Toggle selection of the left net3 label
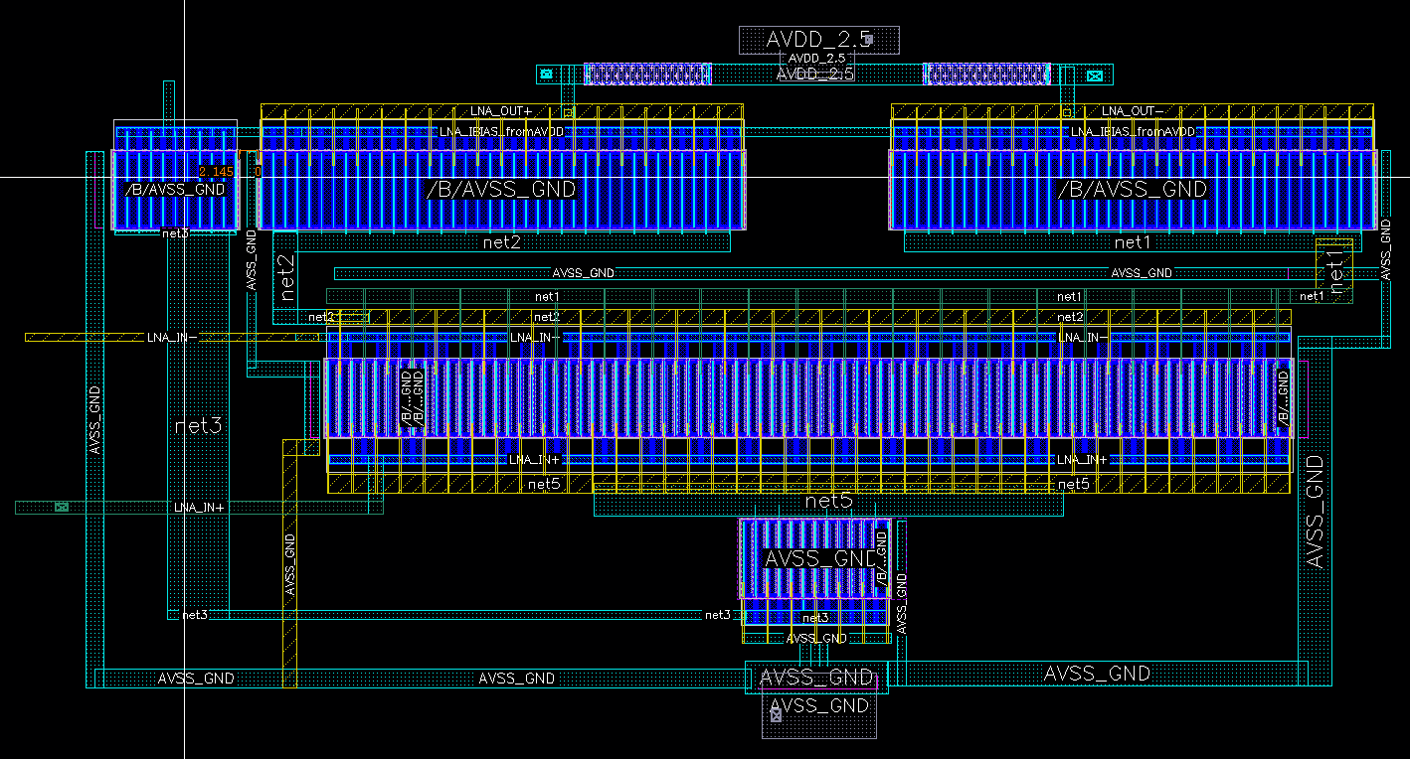The height and width of the screenshot is (759, 1410). (x=199, y=425)
